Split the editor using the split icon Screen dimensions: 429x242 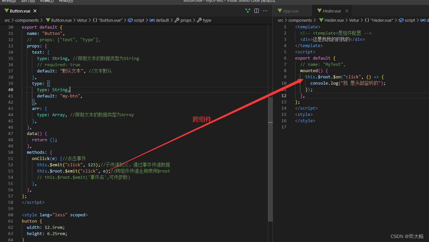click(x=256, y=11)
